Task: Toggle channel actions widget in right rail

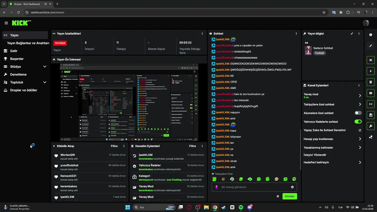Action: point(371,115)
